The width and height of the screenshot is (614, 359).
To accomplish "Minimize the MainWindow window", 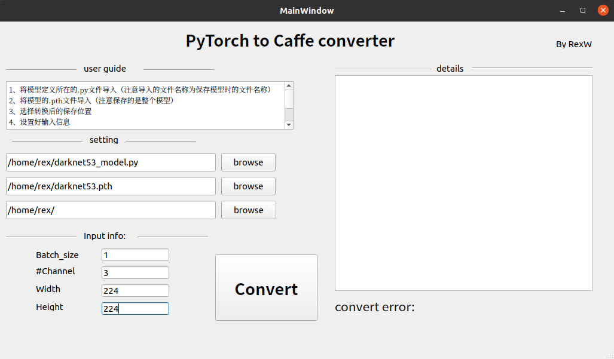I will [563, 11].
